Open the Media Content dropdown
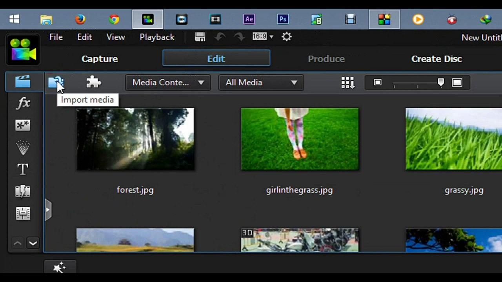The image size is (502, 282). 168,83
